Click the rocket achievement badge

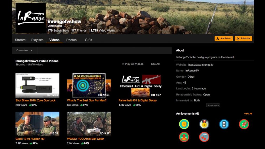(244, 124)
